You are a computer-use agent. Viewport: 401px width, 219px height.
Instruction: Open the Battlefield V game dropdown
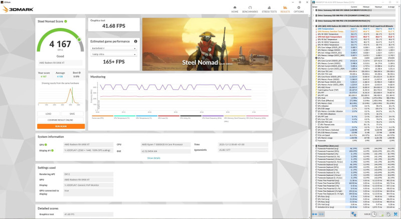pyautogui.click(x=114, y=48)
